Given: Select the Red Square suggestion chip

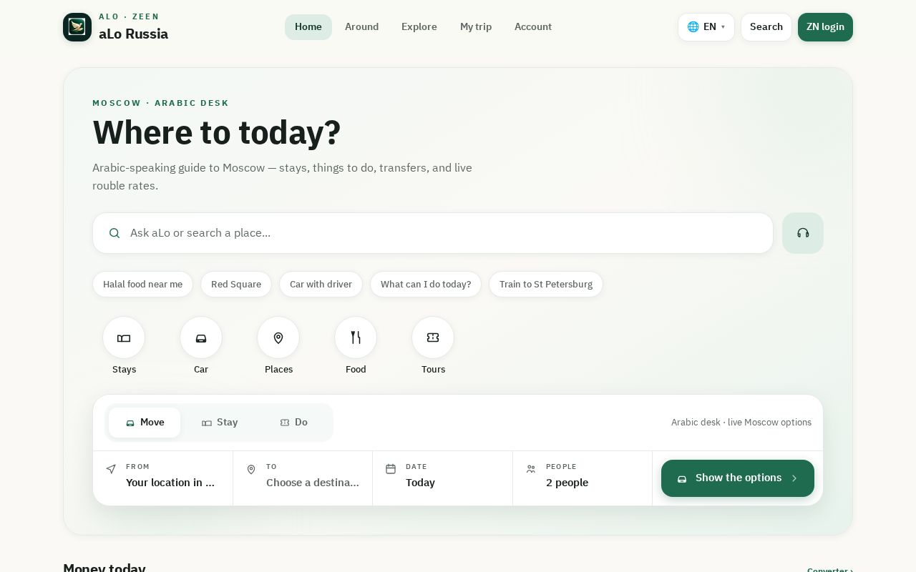Looking at the screenshot, I should click(x=236, y=285).
